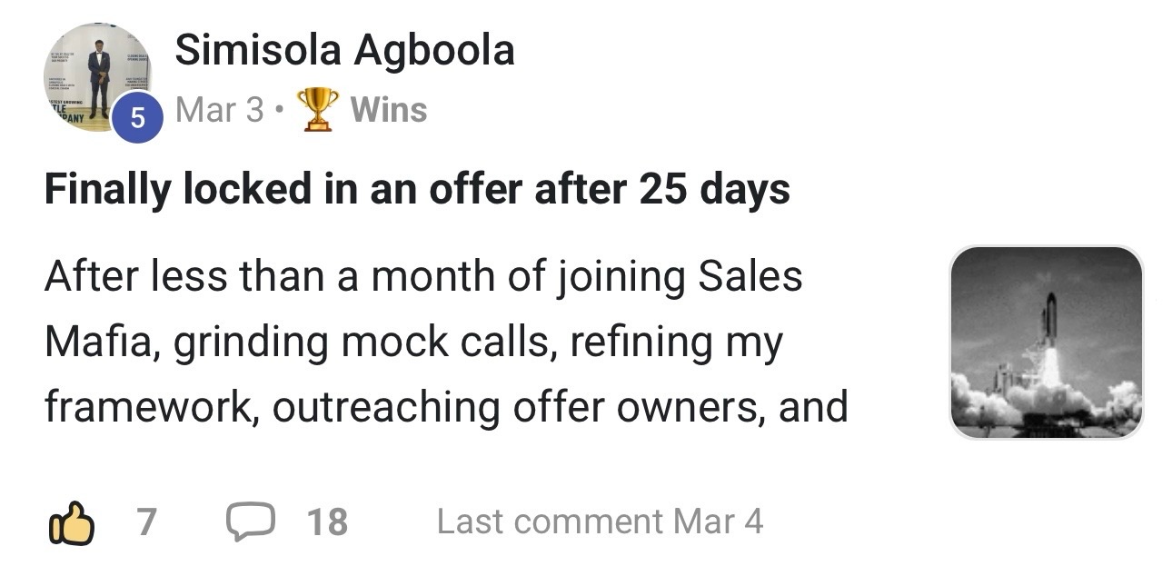The height and width of the screenshot is (576, 1172).
Task: Visit the Simisola Agboola author name link
Action: [344, 50]
